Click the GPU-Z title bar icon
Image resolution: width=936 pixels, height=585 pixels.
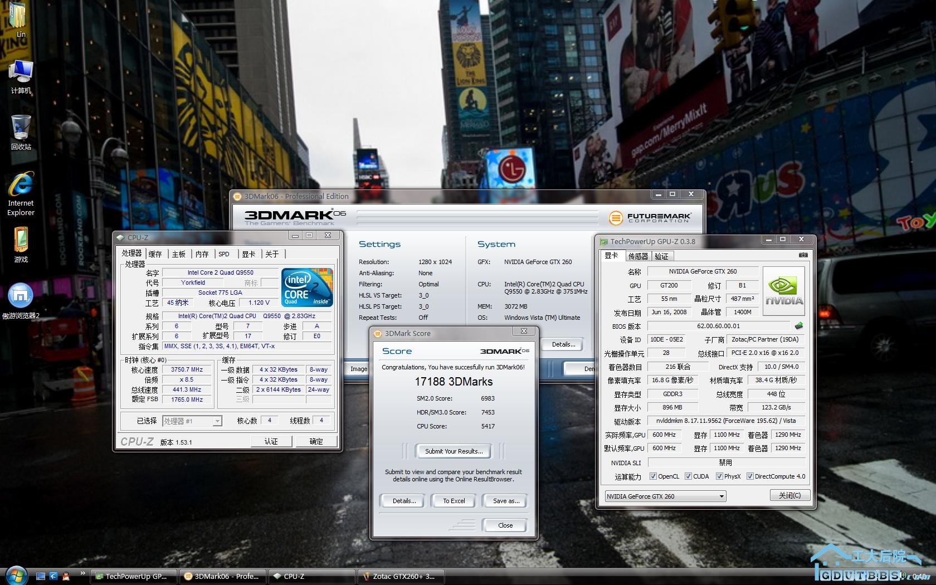[603, 241]
